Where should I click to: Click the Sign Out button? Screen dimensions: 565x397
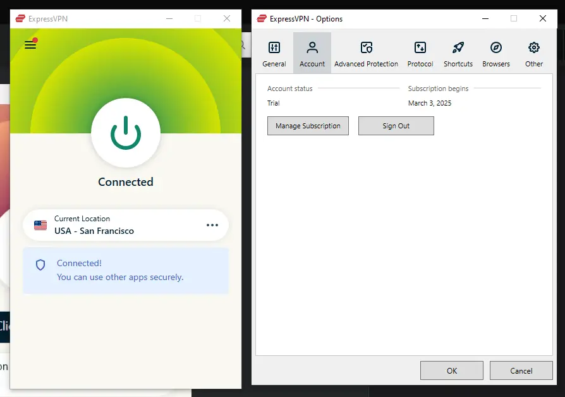[396, 126]
